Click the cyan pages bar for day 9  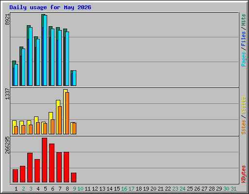(74, 78)
